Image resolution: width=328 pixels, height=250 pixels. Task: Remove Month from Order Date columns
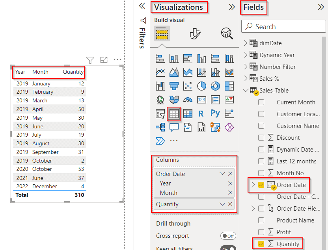click(x=230, y=193)
